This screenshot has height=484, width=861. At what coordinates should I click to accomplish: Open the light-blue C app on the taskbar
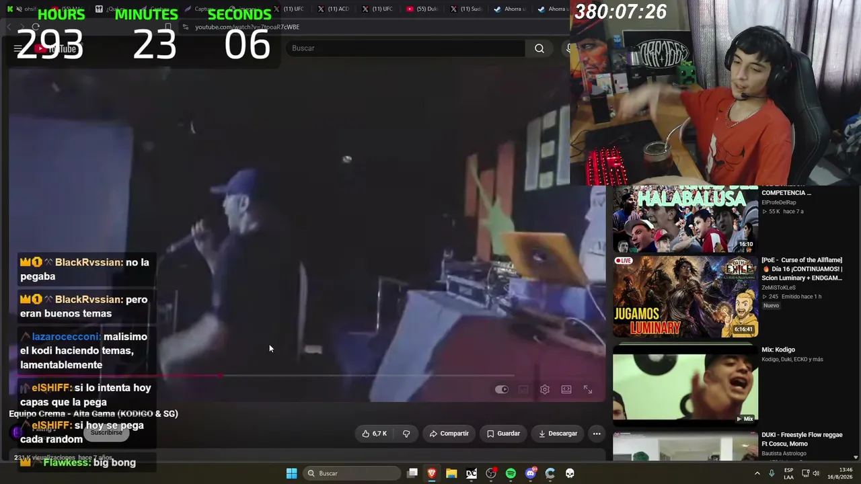click(550, 473)
